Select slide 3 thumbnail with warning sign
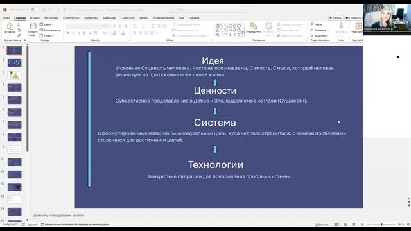 click(14, 75)
